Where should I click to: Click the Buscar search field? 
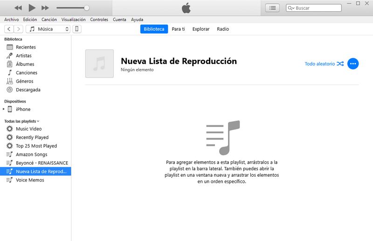314,8
